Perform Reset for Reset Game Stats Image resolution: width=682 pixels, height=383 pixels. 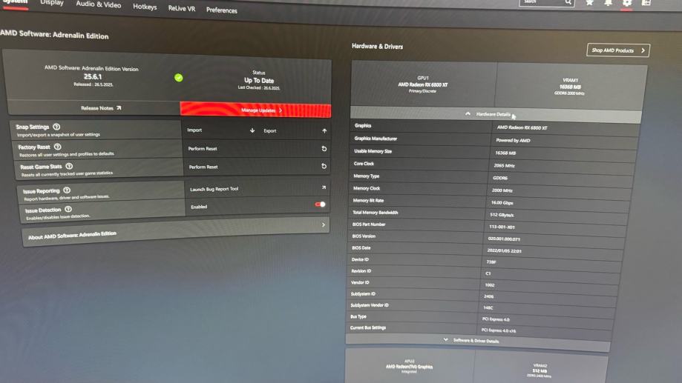pos(257,167)
